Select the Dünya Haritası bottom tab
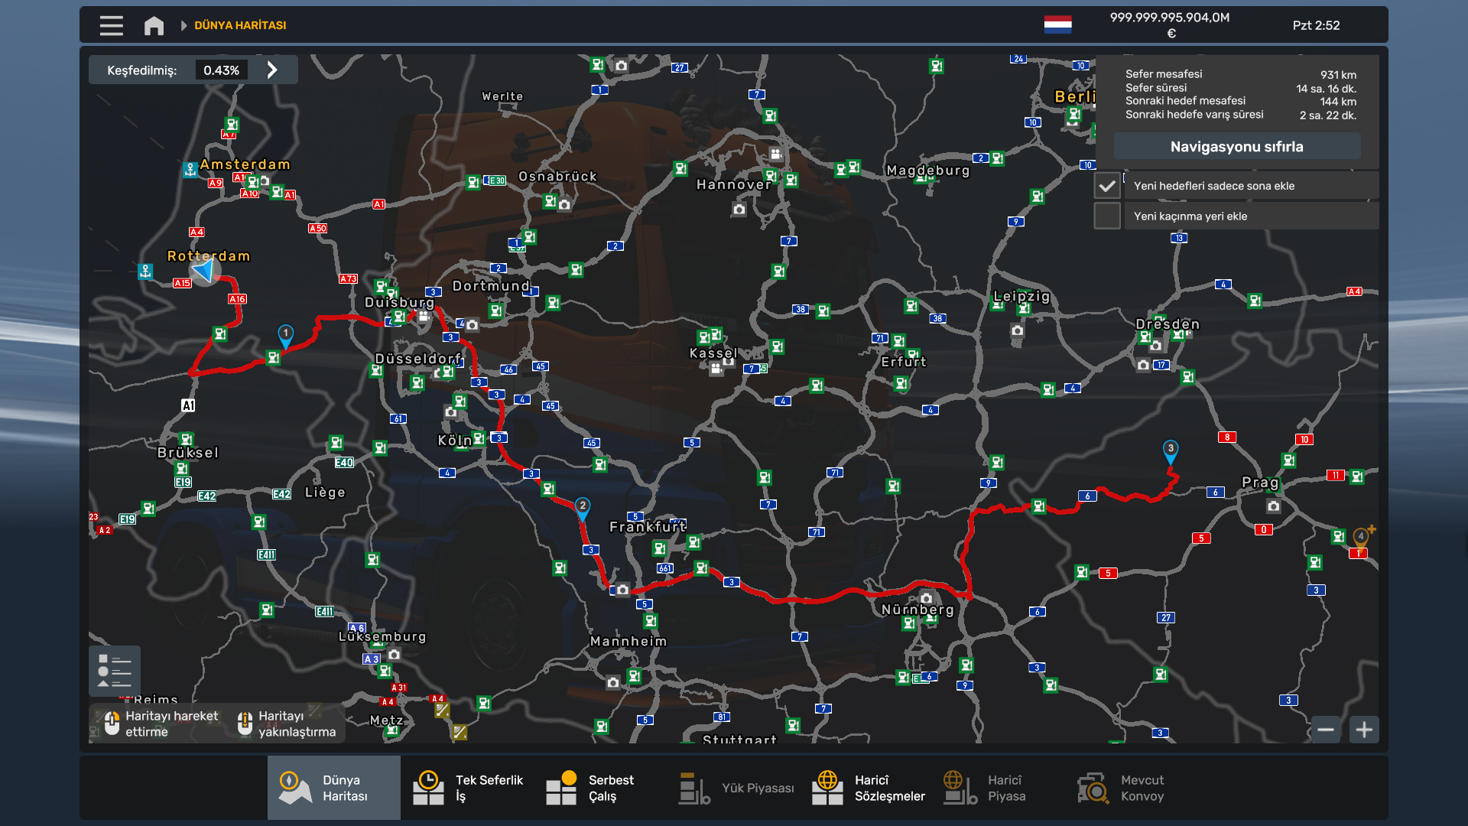Viewport: 1468px width, 826px height. 333,788
